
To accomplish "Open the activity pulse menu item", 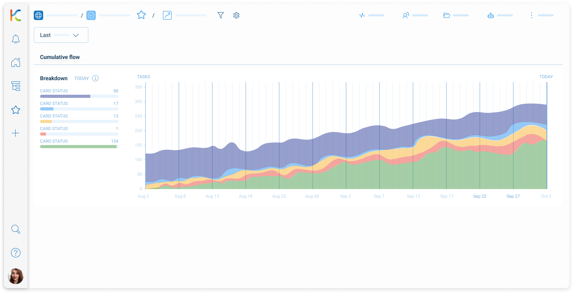I will [x=362, y=15].
